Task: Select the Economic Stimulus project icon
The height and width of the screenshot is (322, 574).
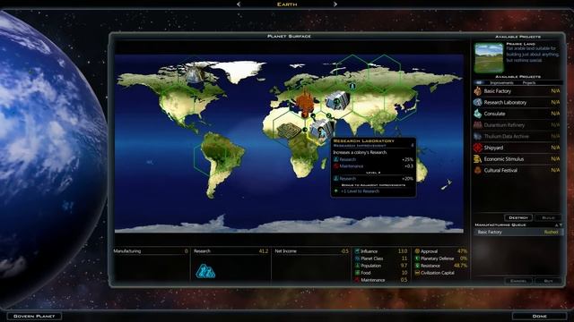Action: pyautogui.click(x=478, y=159)
